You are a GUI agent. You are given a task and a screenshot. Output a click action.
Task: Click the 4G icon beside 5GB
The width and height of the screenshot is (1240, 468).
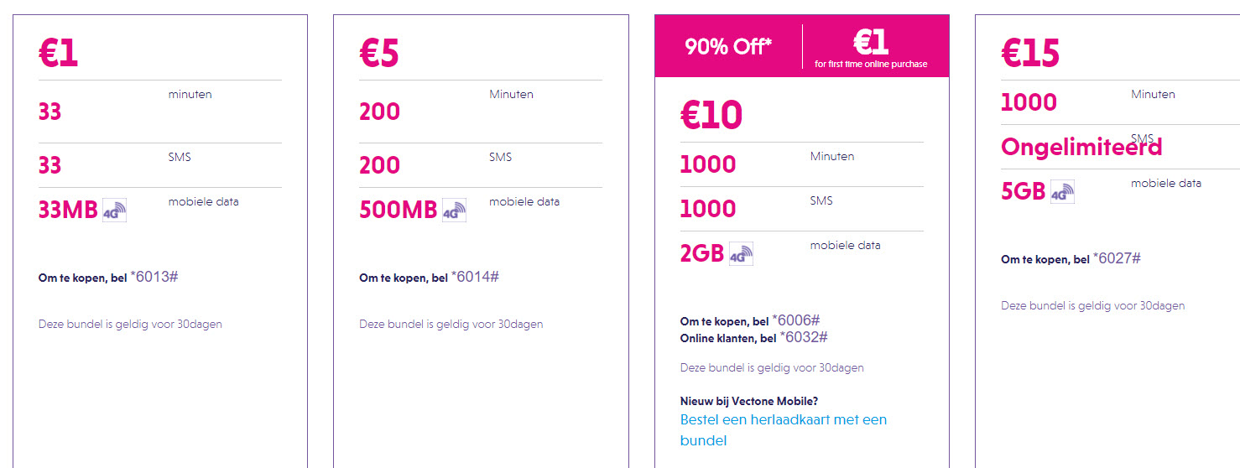click(x=1062, y=192)
